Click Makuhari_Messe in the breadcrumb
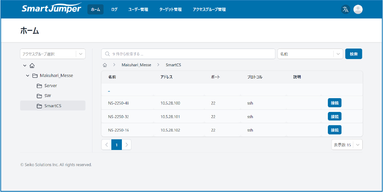This screenshot has width=383, height=192. pos(136,65)
